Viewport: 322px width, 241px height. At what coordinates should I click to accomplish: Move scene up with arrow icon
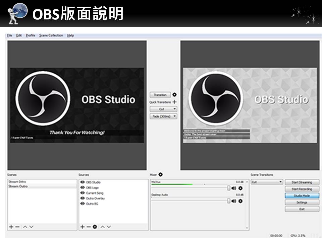point(25,227)
